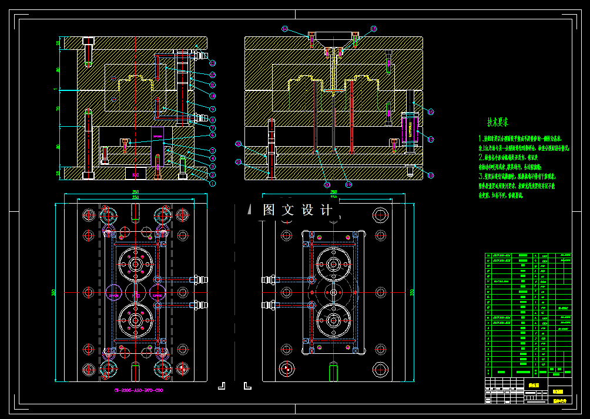590x419 pixels.
Task: Select the 技术要求 heading text
Action: (498, 121)
